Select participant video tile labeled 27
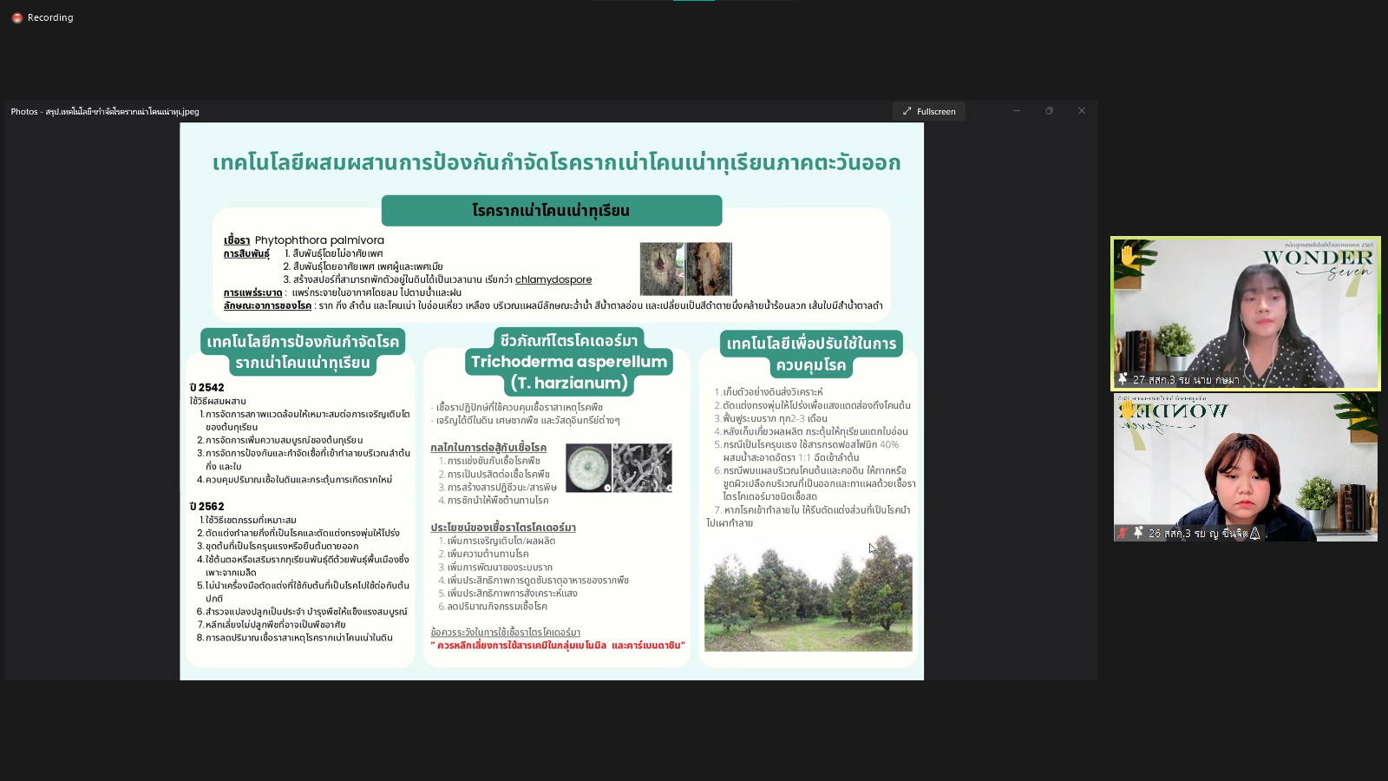 pyautogui.click(x=1246, y=313)
